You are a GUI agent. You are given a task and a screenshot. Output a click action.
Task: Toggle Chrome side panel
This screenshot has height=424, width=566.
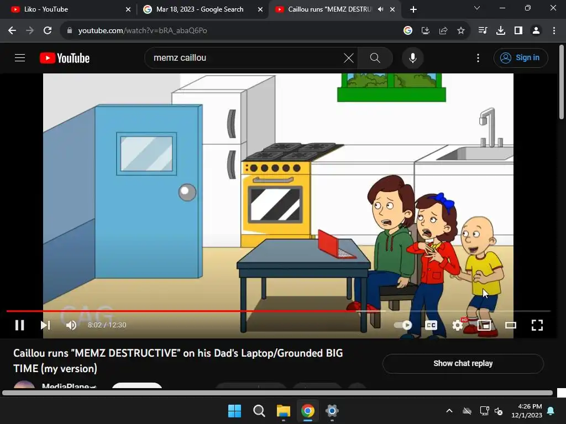pyautogui.click(x=518, y=31)
